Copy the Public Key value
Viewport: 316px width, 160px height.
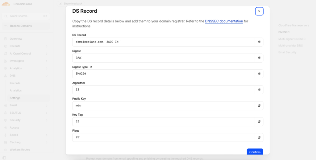(259, 106)
